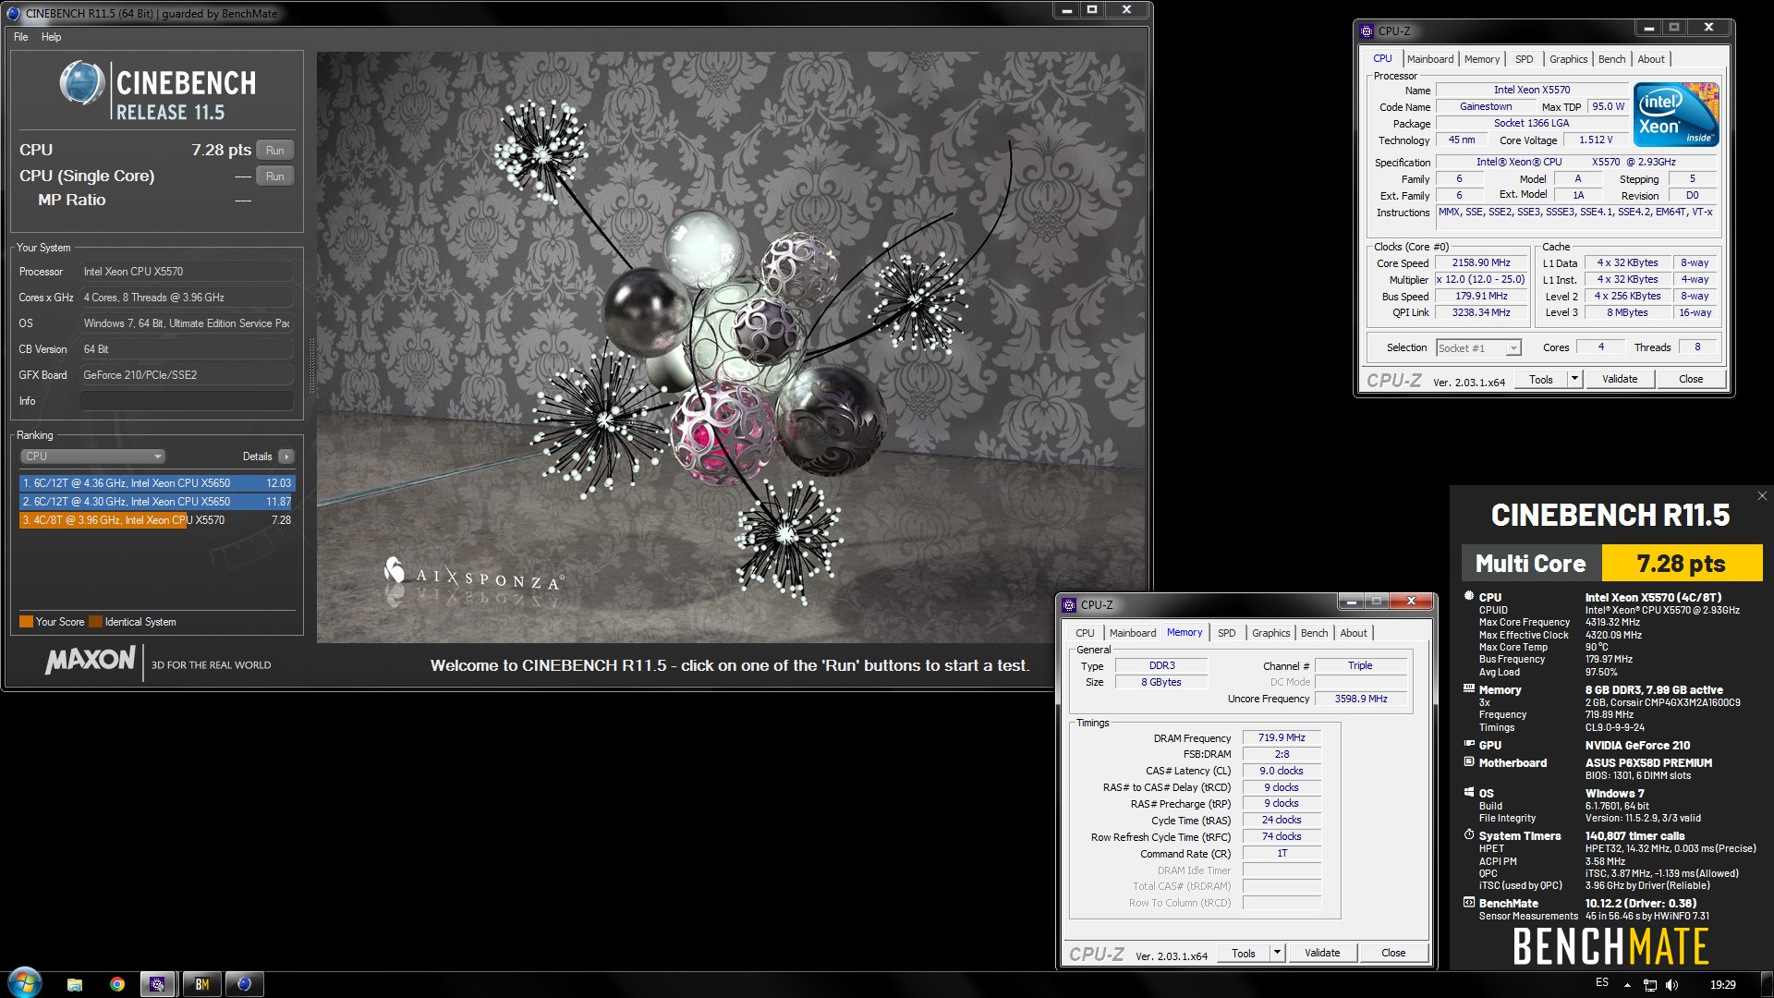Click Tools button in top CPU-Z window
This screenshot has width=1774, height=998.
[1541, 380]
